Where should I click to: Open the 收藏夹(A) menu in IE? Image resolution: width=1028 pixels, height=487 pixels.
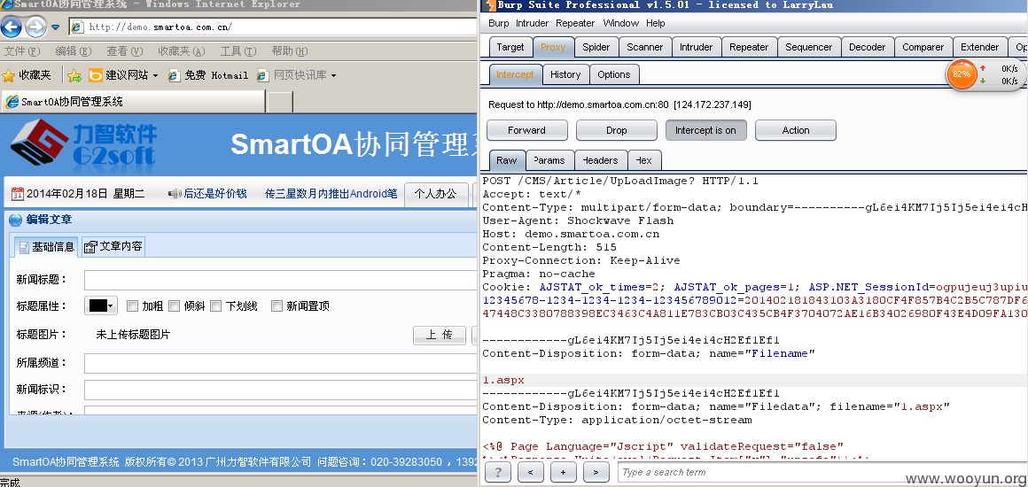[x=181, y=51]
